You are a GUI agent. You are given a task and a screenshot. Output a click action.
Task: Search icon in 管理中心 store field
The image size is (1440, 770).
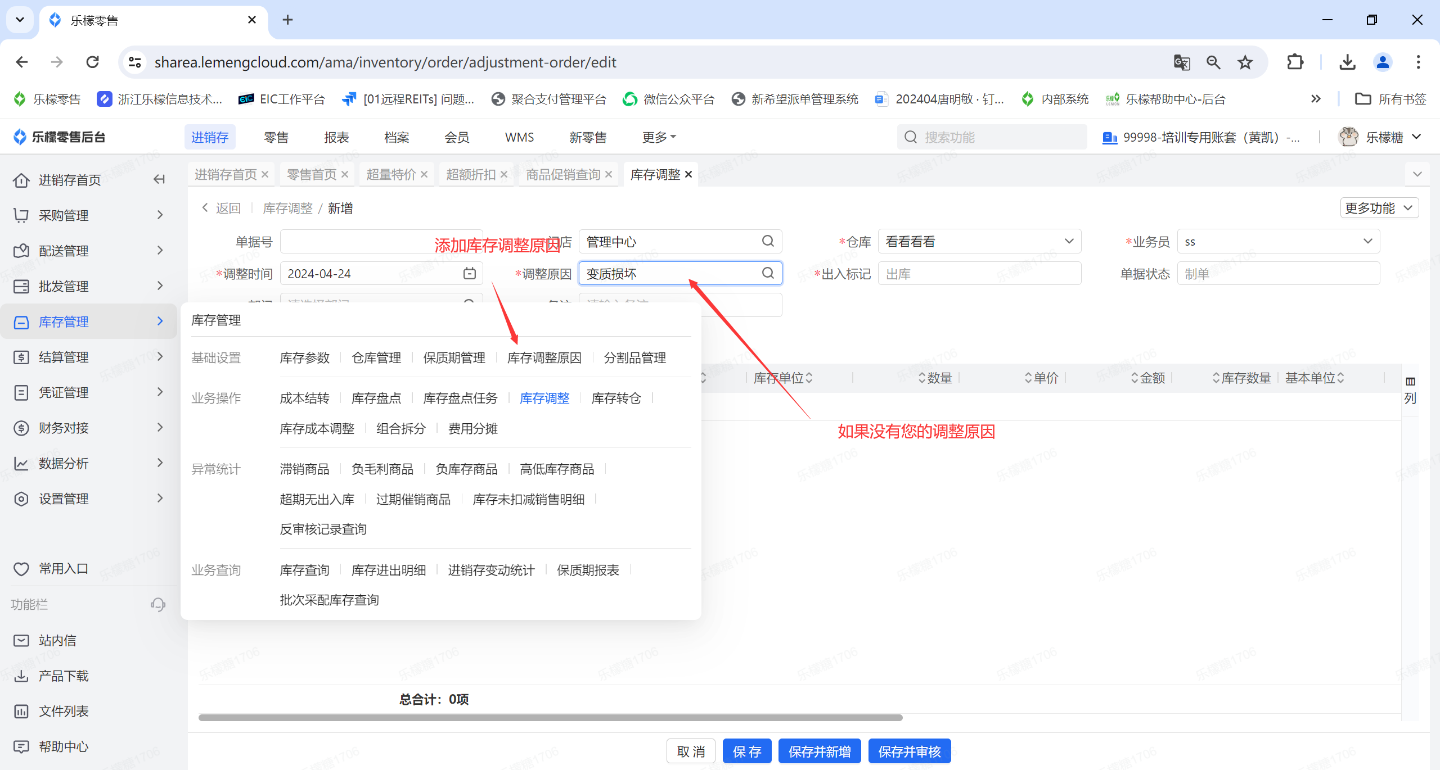pyautogui.click(x=768, y=242)
